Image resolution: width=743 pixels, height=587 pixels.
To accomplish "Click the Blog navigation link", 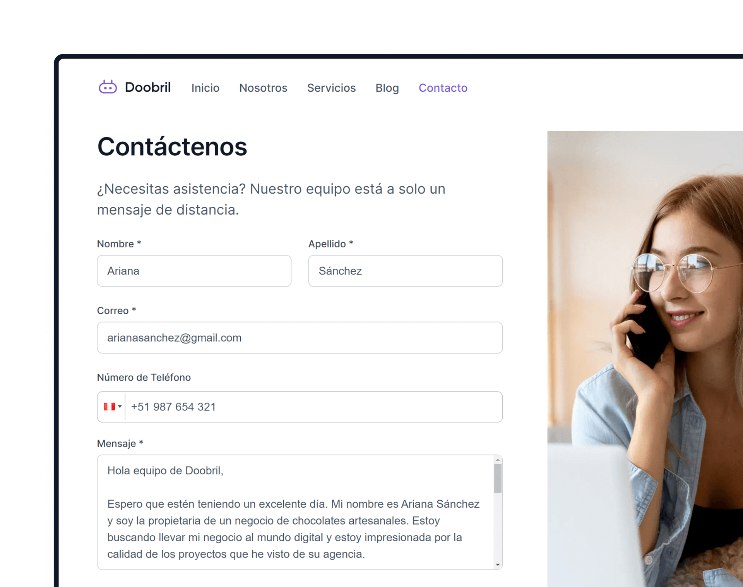I will pyautogui.click(x=387, y=88).
